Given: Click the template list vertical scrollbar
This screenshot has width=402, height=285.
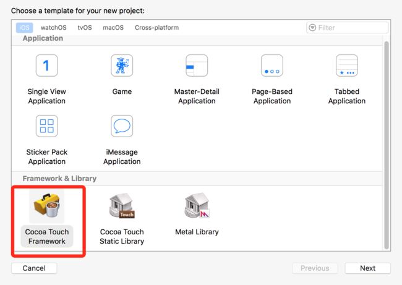Looking at the screenshot, I should pos(387,145).
